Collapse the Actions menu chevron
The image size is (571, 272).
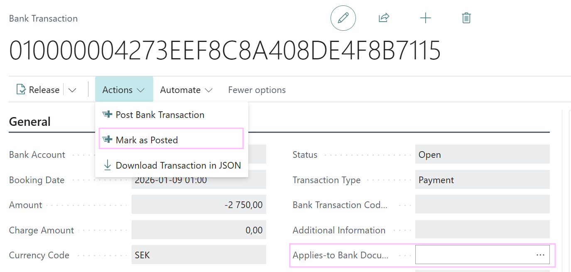141,90
